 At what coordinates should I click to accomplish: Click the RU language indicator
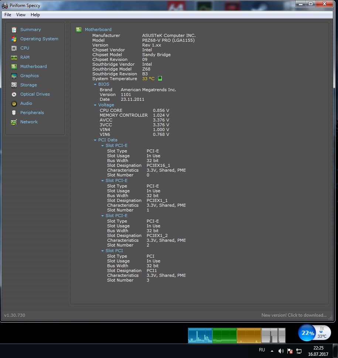[262, 350]
